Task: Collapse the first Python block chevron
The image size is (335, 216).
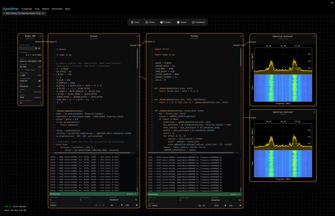Action: 137,36
